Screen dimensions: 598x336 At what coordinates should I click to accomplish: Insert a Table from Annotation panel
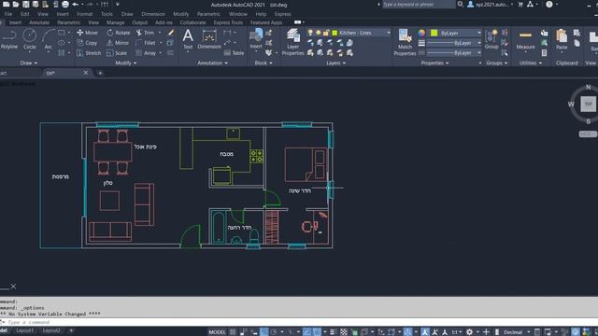click(x=235, y=53)
